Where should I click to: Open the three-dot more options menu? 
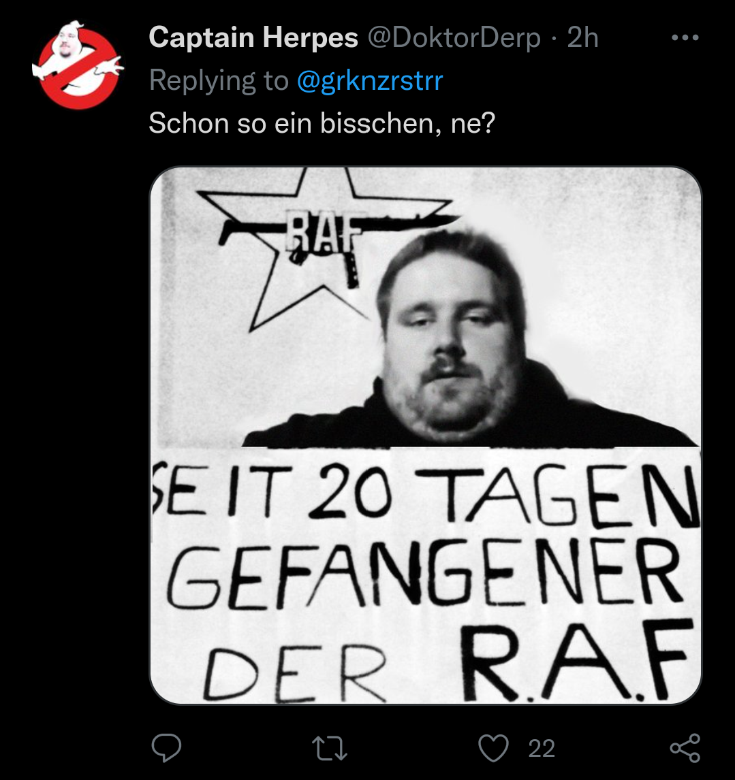click(685, 37)
